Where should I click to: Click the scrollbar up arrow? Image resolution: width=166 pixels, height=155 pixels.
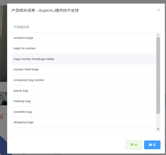pyautogui.click(x=158, y=35)
